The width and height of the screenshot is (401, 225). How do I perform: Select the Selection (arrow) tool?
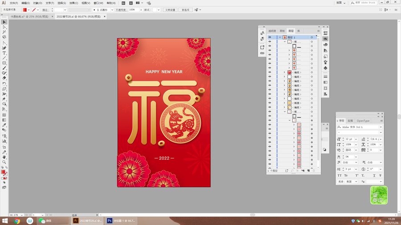coord(4,22)
